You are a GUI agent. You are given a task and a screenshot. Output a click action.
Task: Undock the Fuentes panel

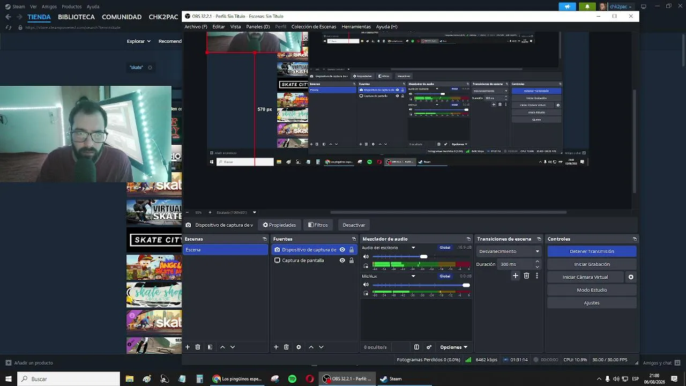tap(354, 239)
